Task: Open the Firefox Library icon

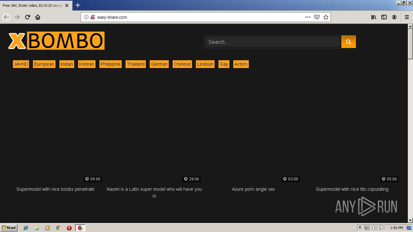Action: click(374, 17)
